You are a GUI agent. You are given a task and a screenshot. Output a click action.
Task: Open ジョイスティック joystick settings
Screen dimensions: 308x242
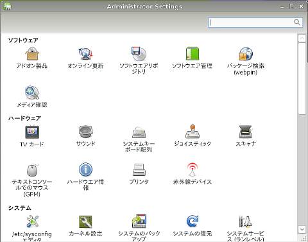pyautogui.click(x=193, y=135)
